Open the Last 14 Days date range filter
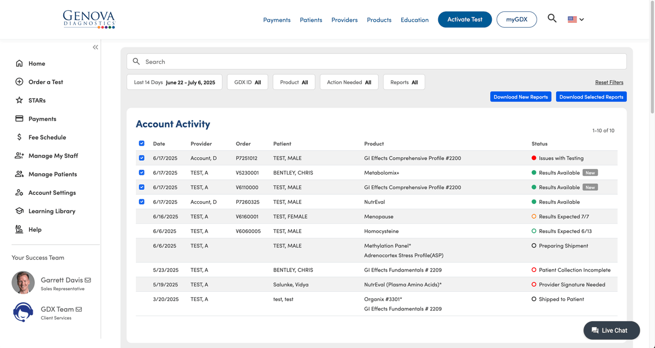 175,82
